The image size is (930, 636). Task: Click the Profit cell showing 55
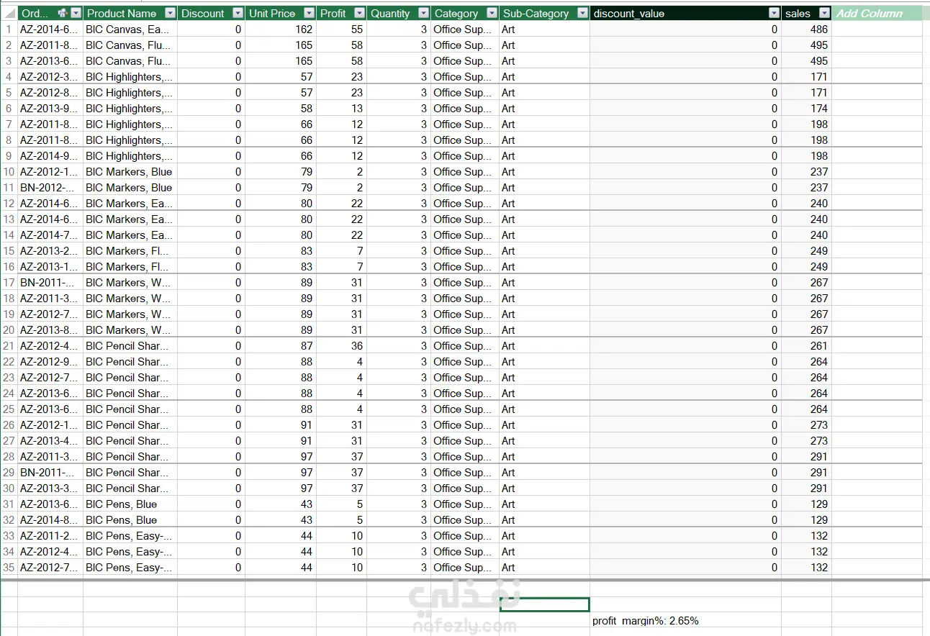pyautogui.click(x=341, y=29)
